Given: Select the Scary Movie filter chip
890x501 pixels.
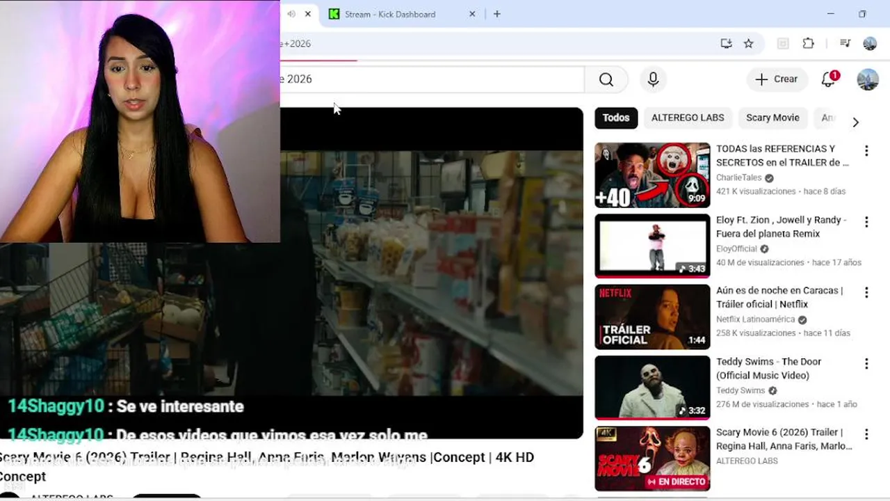Looking at the screenshot, I should 772,118.
